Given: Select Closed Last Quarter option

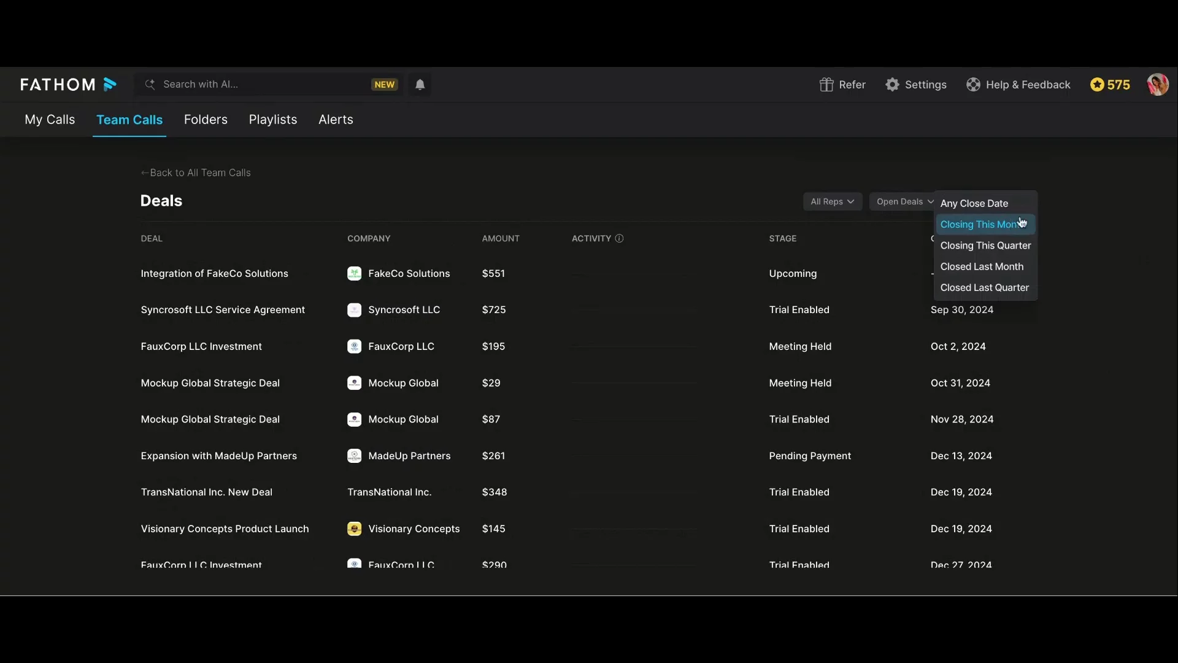Looking at the screenshot, I should (x=985, y=287).
